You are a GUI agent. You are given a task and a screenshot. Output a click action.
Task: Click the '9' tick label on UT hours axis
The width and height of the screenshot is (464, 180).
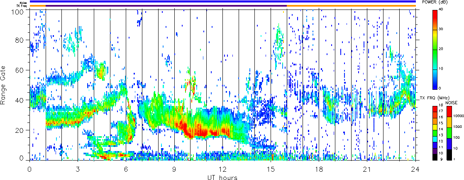[x=174, y=169]
